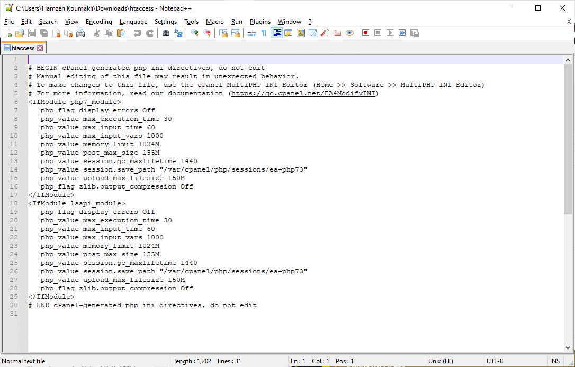Follow the go.cpanel.net/EA4ModifyINI link

(303, 93)
